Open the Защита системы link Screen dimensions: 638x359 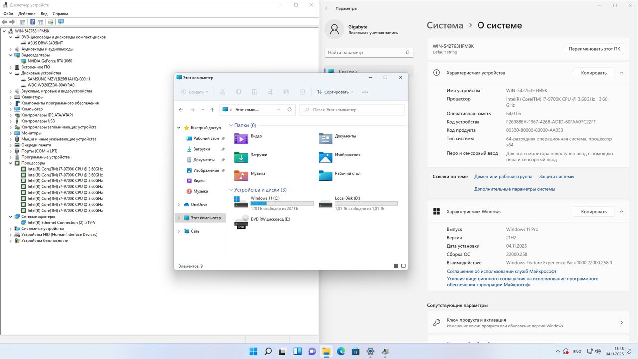(x=556, y=177)
